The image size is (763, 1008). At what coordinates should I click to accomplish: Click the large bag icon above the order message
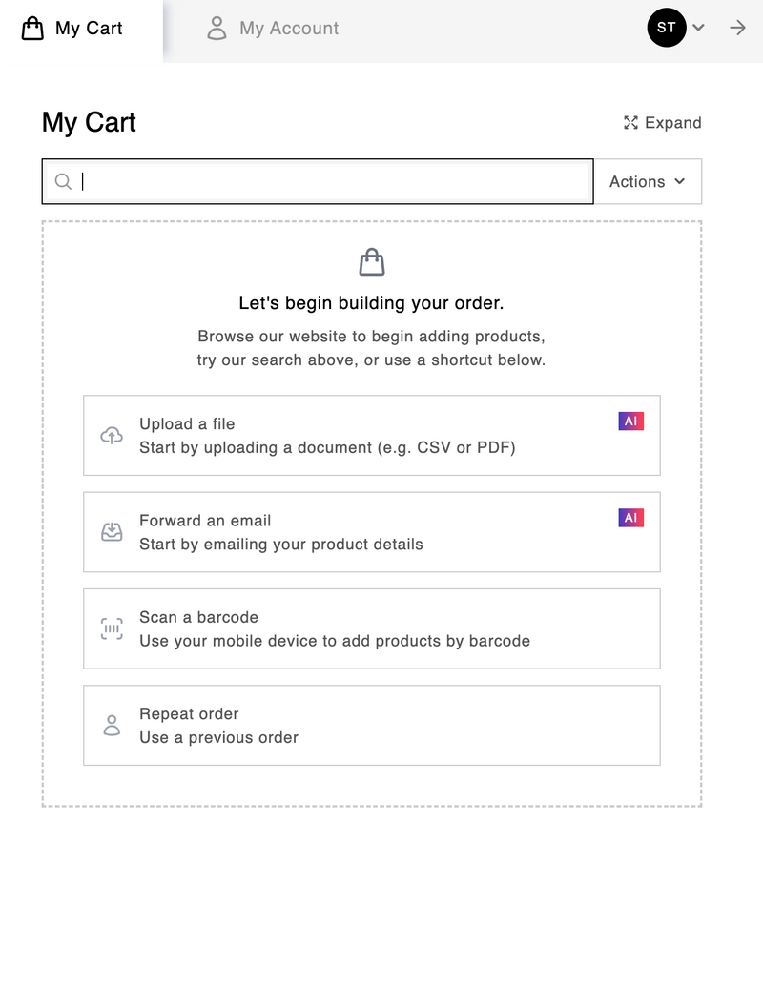point(372,262)
